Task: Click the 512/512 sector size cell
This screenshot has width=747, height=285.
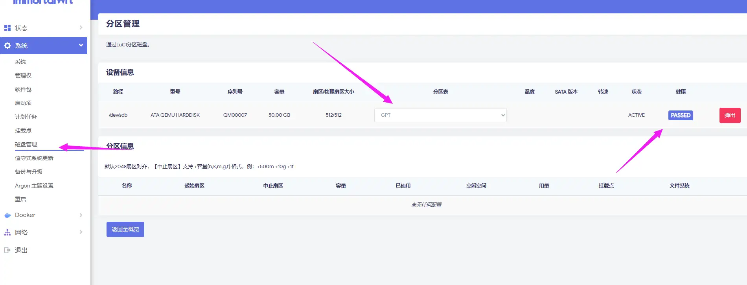Action: [333, 115]
